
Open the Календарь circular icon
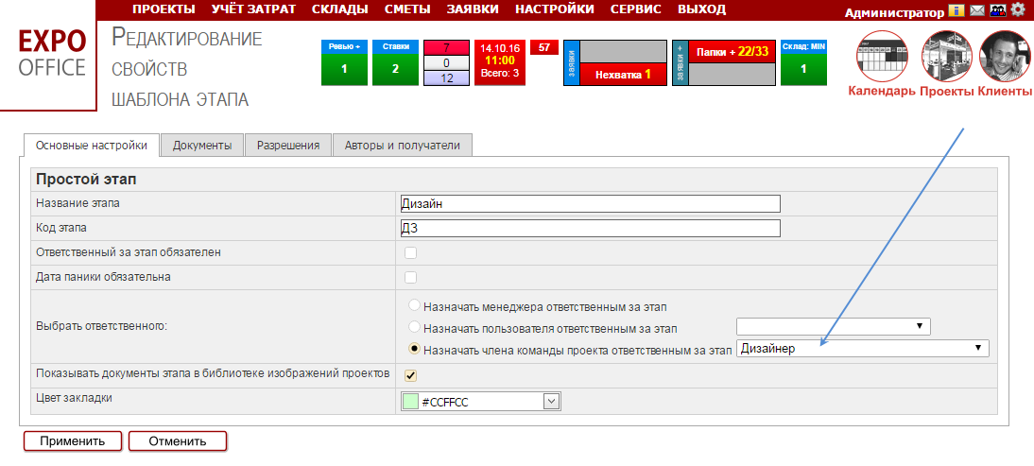(x=882, y=57)
